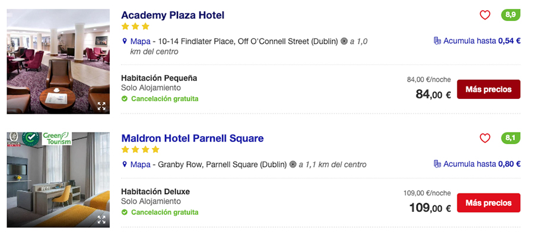This screenshot has width=534, height=235.
Task: Click map pin icon for Maldron Hotel
Action: (125, 165)
